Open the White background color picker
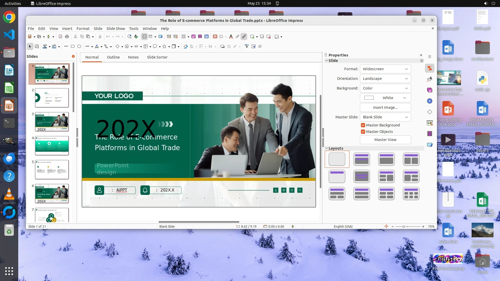 click(385, 98)
